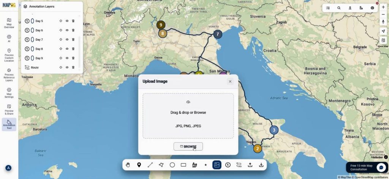Open Process Reference Layers
Viewport: 389px width, 179px height.
[x=9, y=75]
